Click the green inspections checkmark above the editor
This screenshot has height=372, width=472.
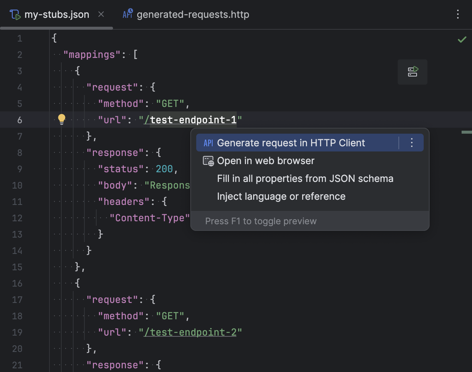point(462,39)
